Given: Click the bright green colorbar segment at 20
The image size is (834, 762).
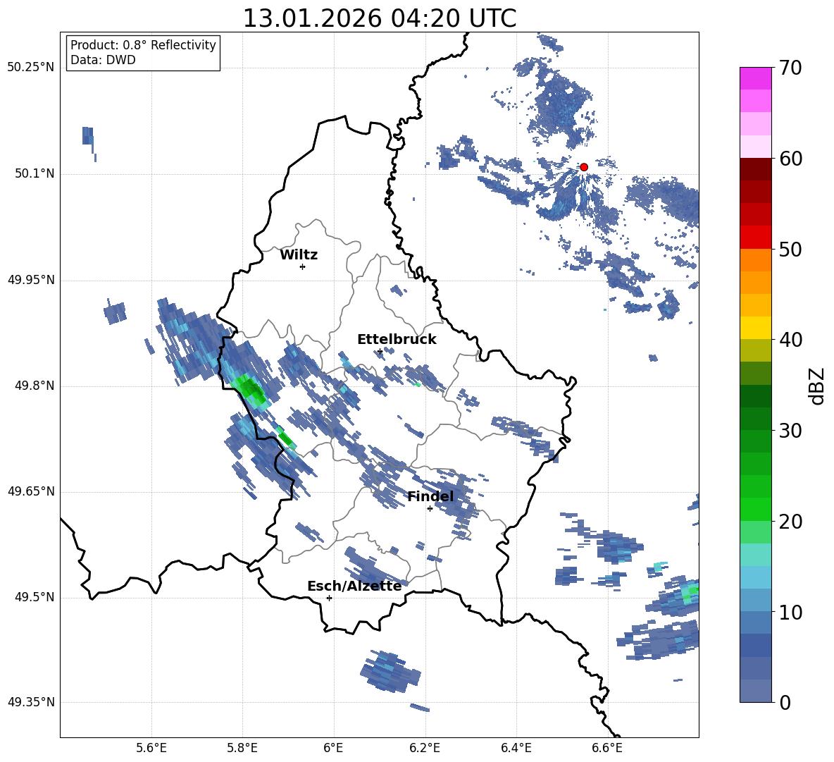Looking at the screenshot, I should [x=755, y=510].
